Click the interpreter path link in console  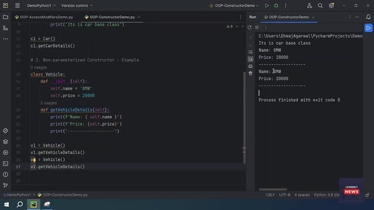310,36
